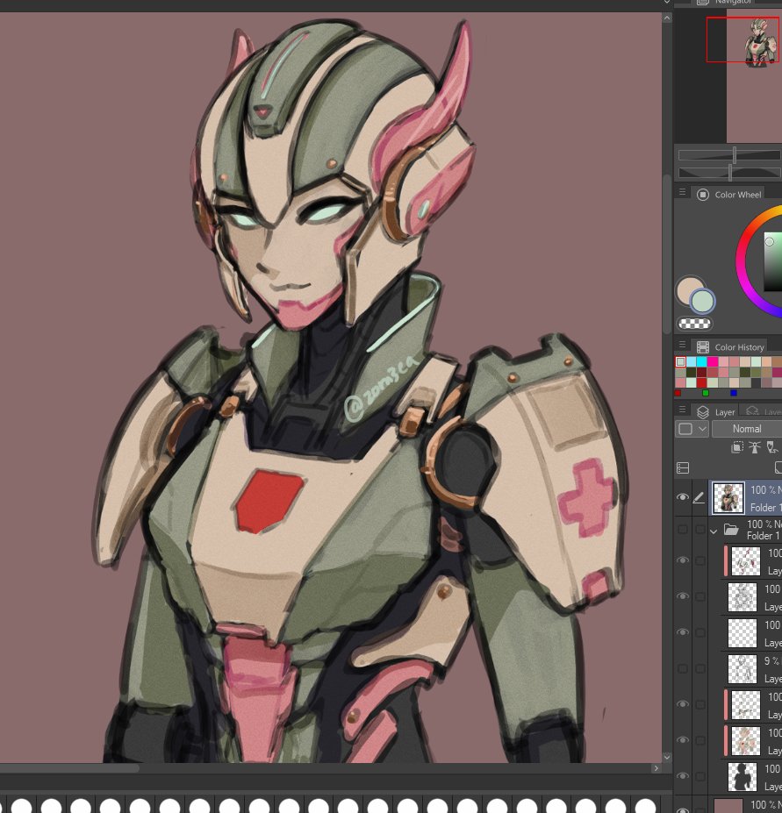Click the Navigator rotation slider handle
The height and width of the screenshot is (813, 782).
click(x=730, y=173)
